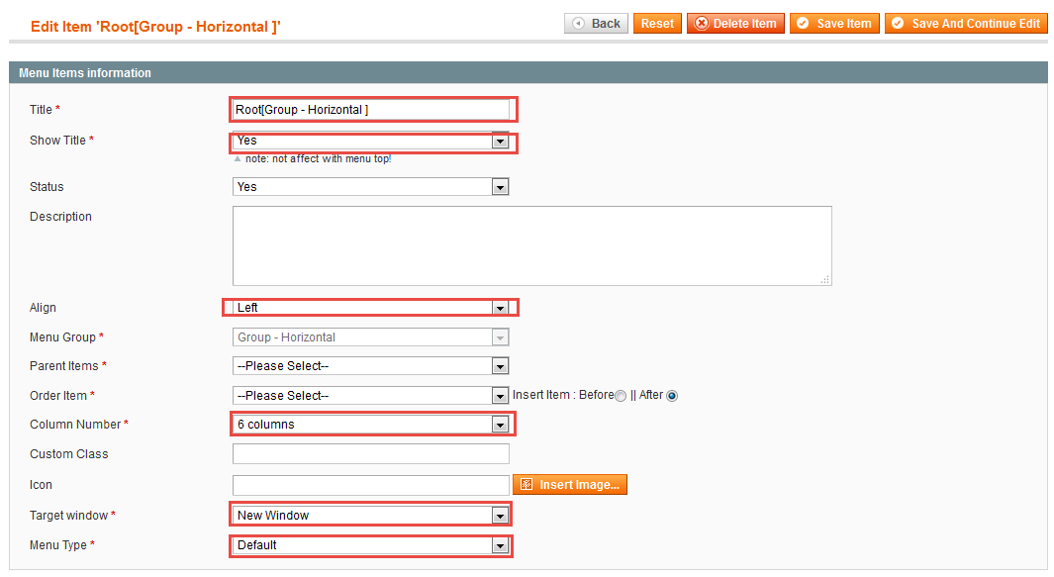Select the After radio button
The height and width of the screenshot is (577, 1054).
[x=672, y=396]
